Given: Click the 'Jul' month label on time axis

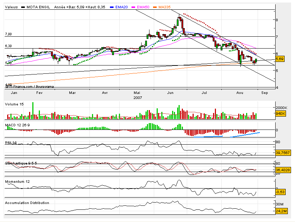Looking at the screenshot, I should coord(204,93).
